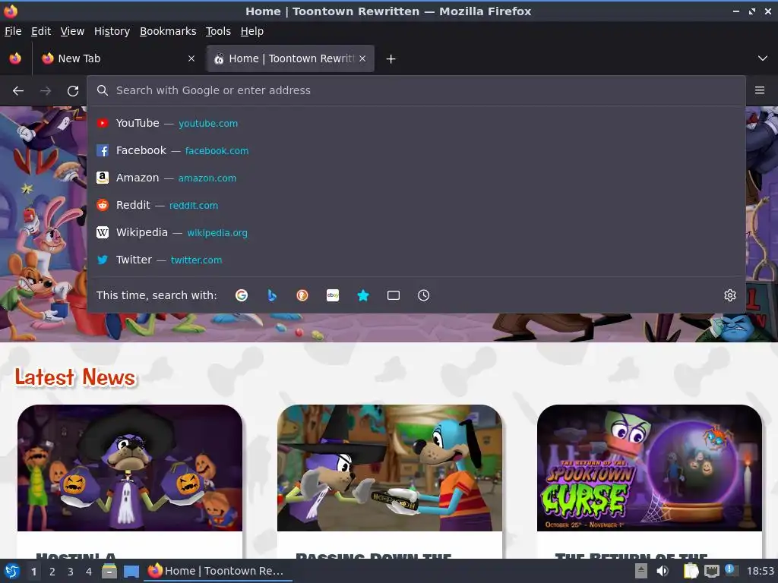Image resolution: width=778 pixels, height=583 pixels.
Task: Switch to Home Toontown Rewritten tab
Action: click(290, 58)
